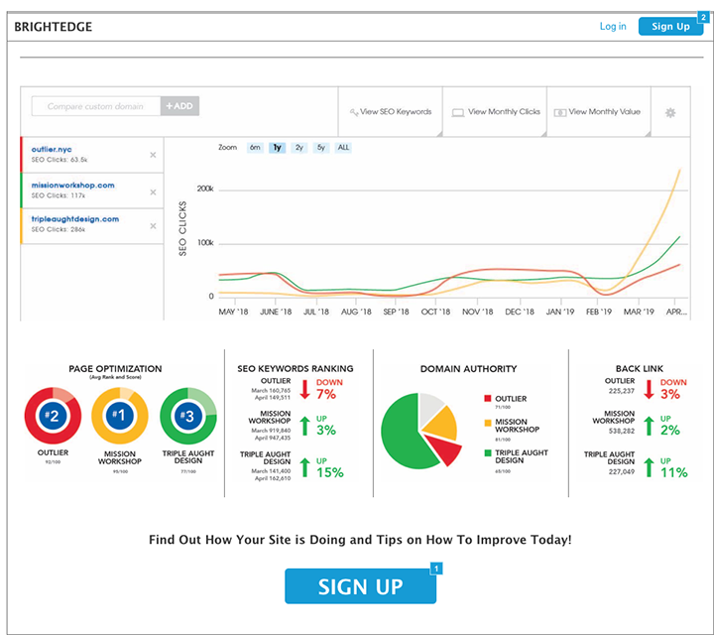Click green up arrow for Triple Aught back link
Viewport: 714px width, 635px height.
(x=649, y=467)
